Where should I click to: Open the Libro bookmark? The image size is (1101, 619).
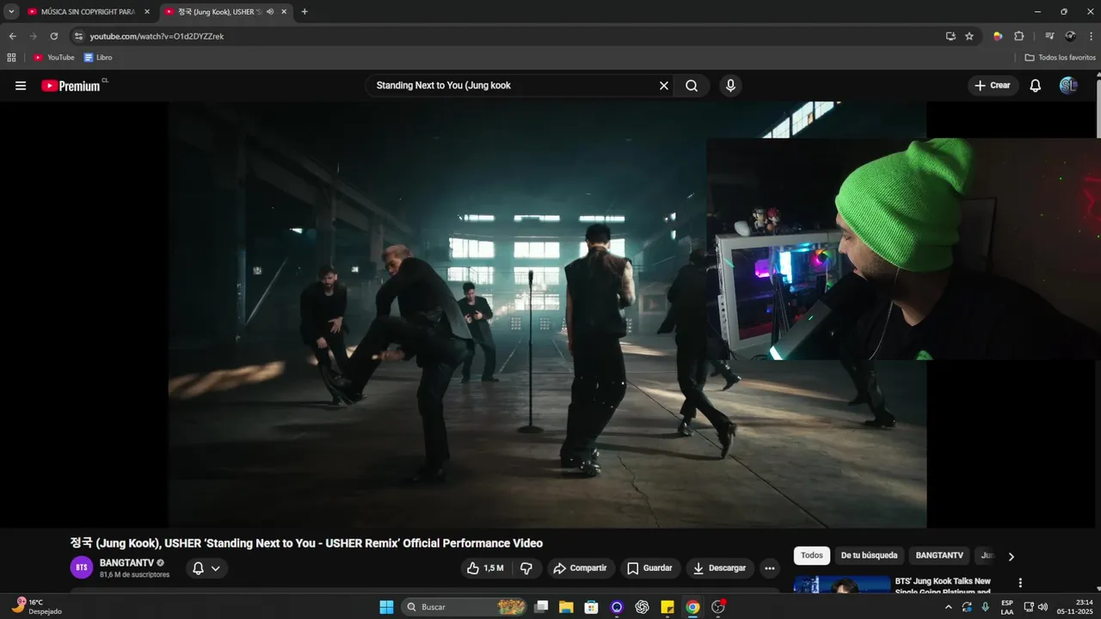pyautogui.click(x=98, y=58)
